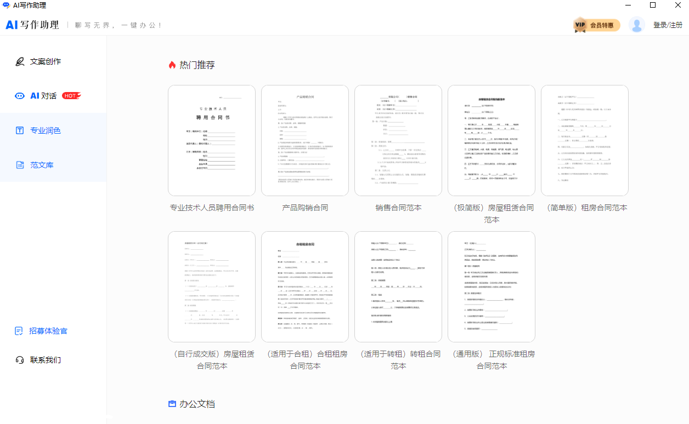Image resolution: width=689 pixels, height=424 pixels.
Task: Click the 登录/注册 link
Action: pyautogui.click(x=668, y=25)
